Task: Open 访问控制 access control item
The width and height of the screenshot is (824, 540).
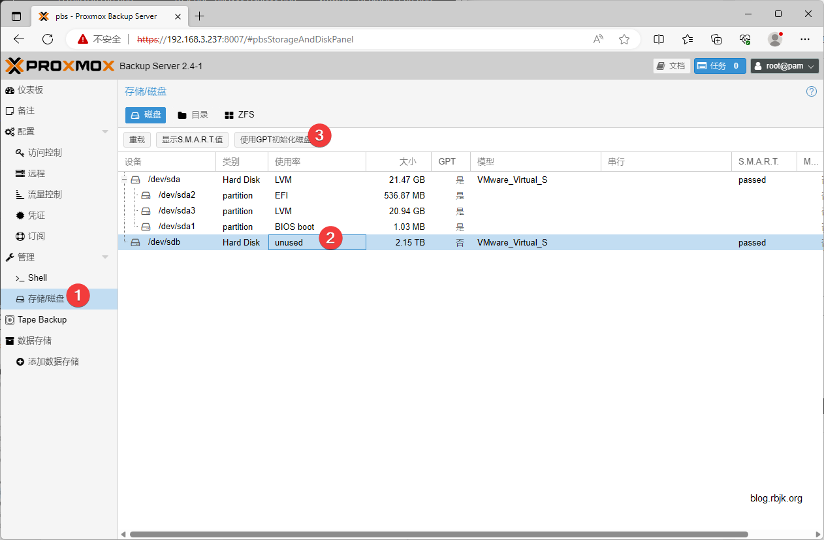Action: pyautogui.click(x=44, y=153)
